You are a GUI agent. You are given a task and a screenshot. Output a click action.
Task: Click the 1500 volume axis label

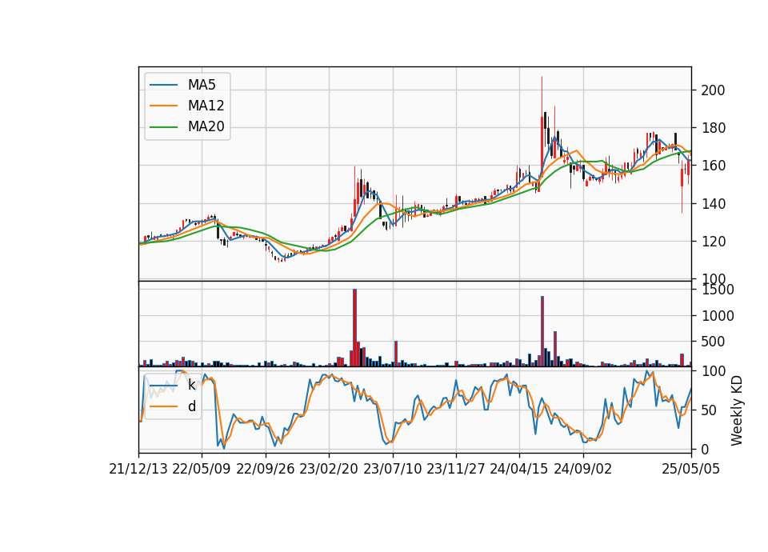(718, 290)
